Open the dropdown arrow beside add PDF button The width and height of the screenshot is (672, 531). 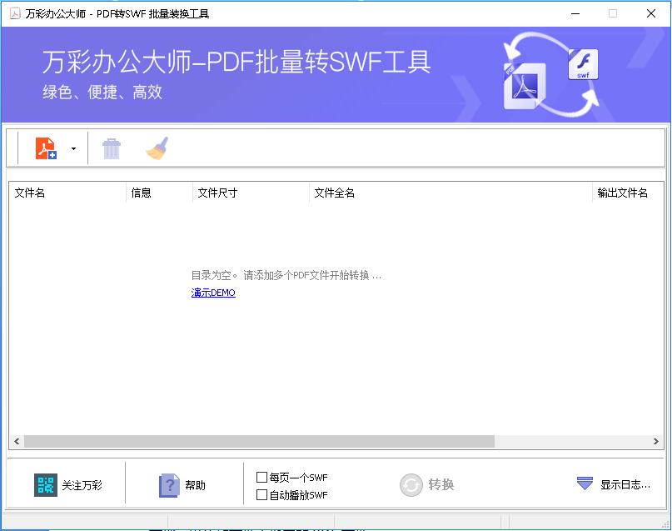tap(73, 148)
